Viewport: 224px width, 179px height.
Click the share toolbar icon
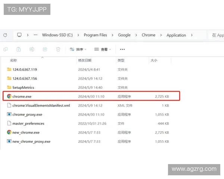point(45,49)
